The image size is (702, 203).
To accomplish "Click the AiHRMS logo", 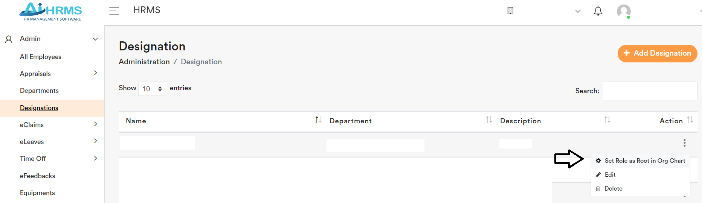I will point(51,12).
